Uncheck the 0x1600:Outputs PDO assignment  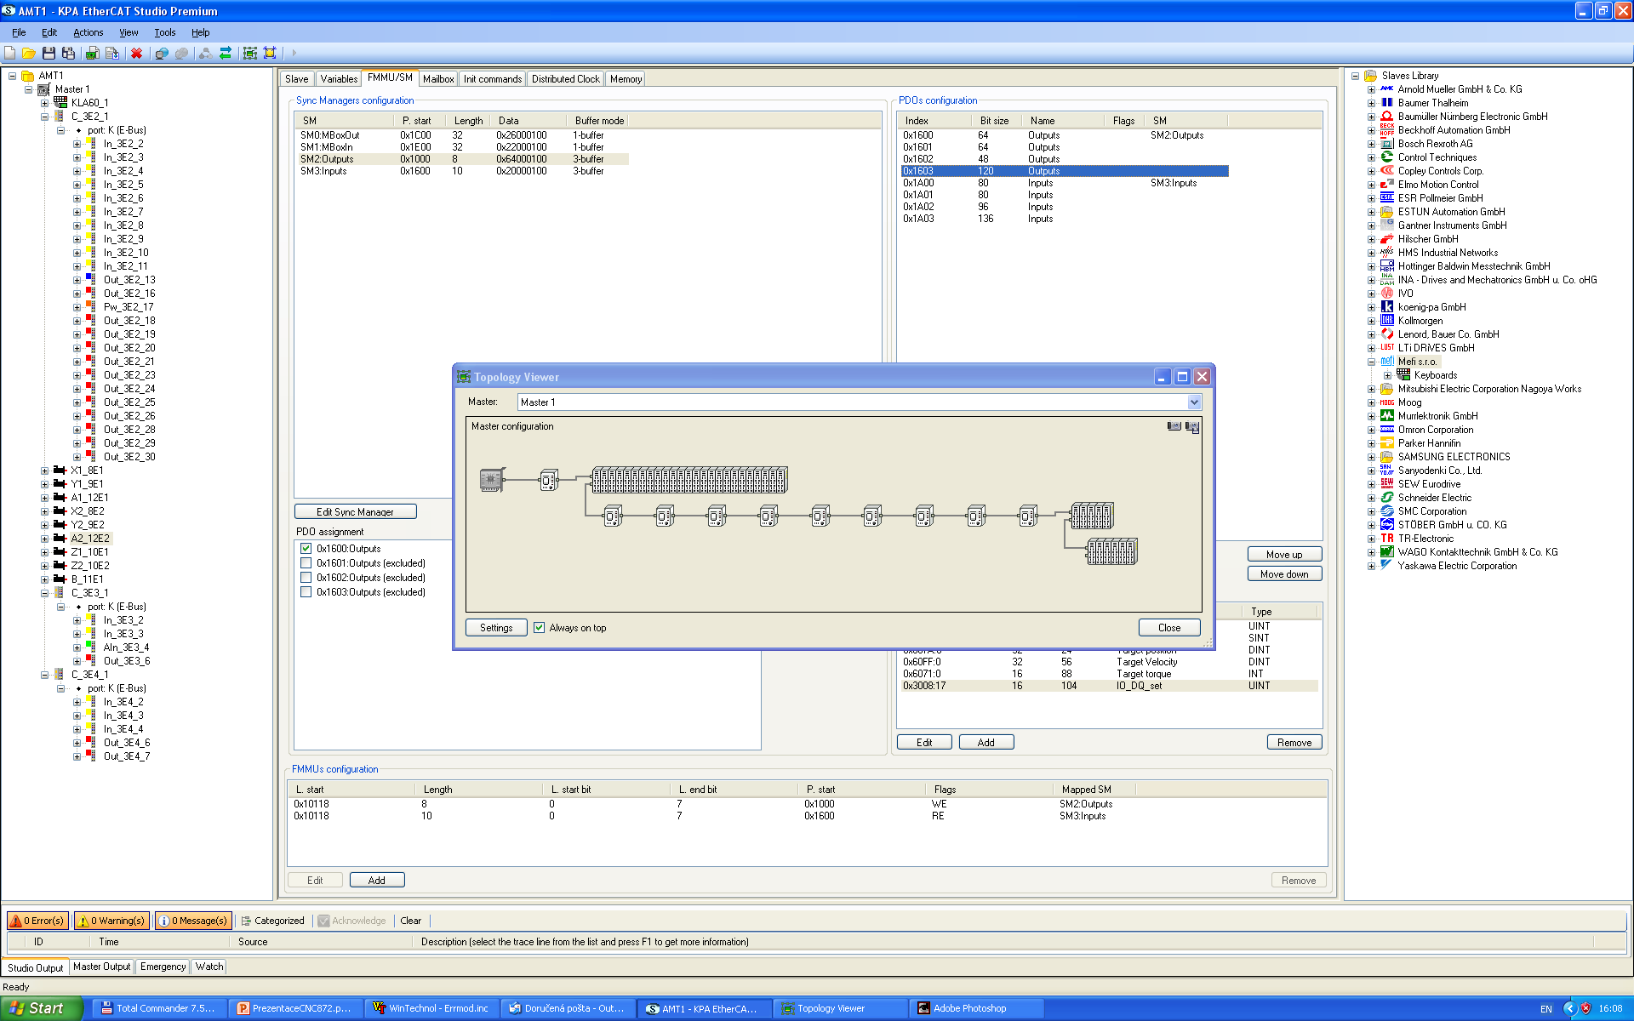306,549
